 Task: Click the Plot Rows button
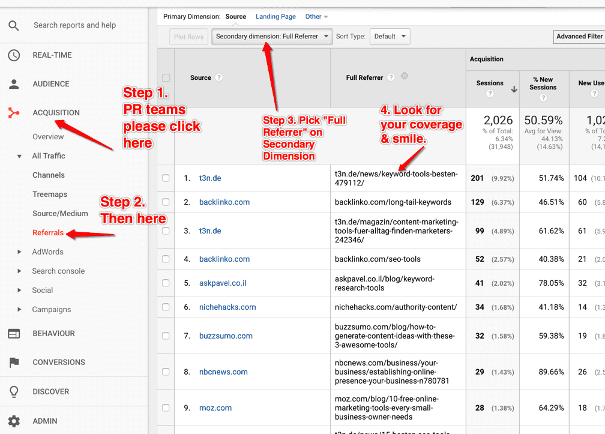click(188, 37)
